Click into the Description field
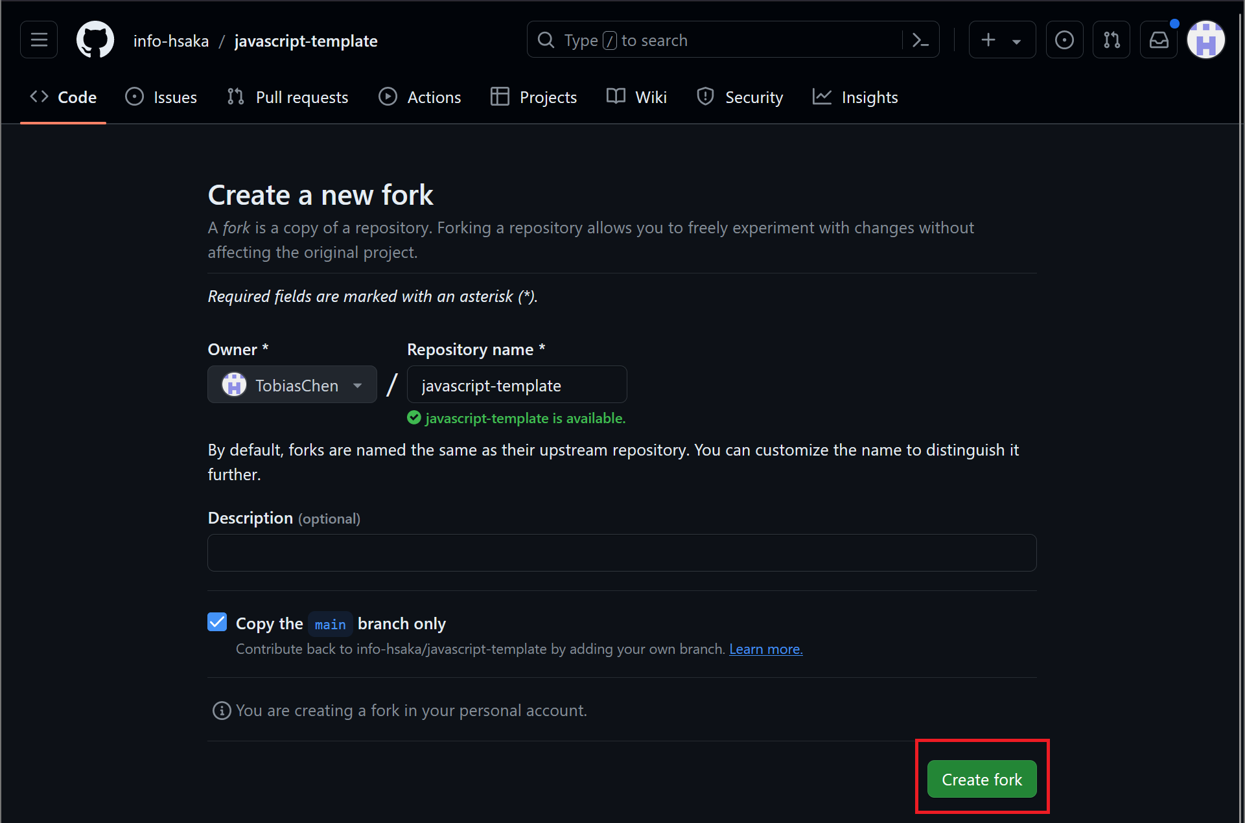The image size is (1245, 823). pyautogui.click(x=622, y=553)
